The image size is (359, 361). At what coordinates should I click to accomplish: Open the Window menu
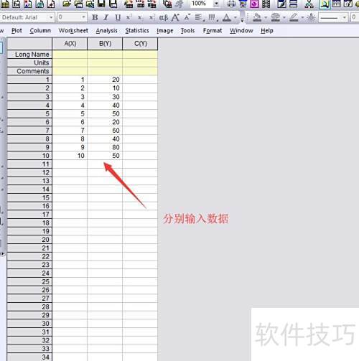pyautogui.click(x=241, y=31)
